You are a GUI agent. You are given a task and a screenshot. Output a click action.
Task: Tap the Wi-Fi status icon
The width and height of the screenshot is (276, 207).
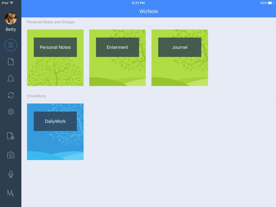(x=12, y=3)
